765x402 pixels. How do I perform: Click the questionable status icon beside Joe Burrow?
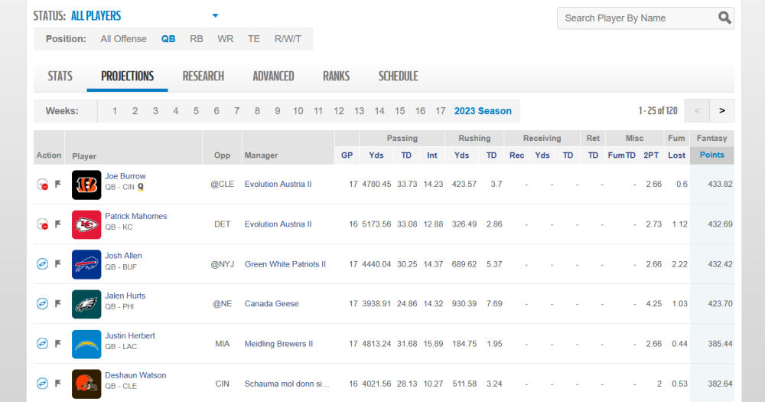click(141, 186)
